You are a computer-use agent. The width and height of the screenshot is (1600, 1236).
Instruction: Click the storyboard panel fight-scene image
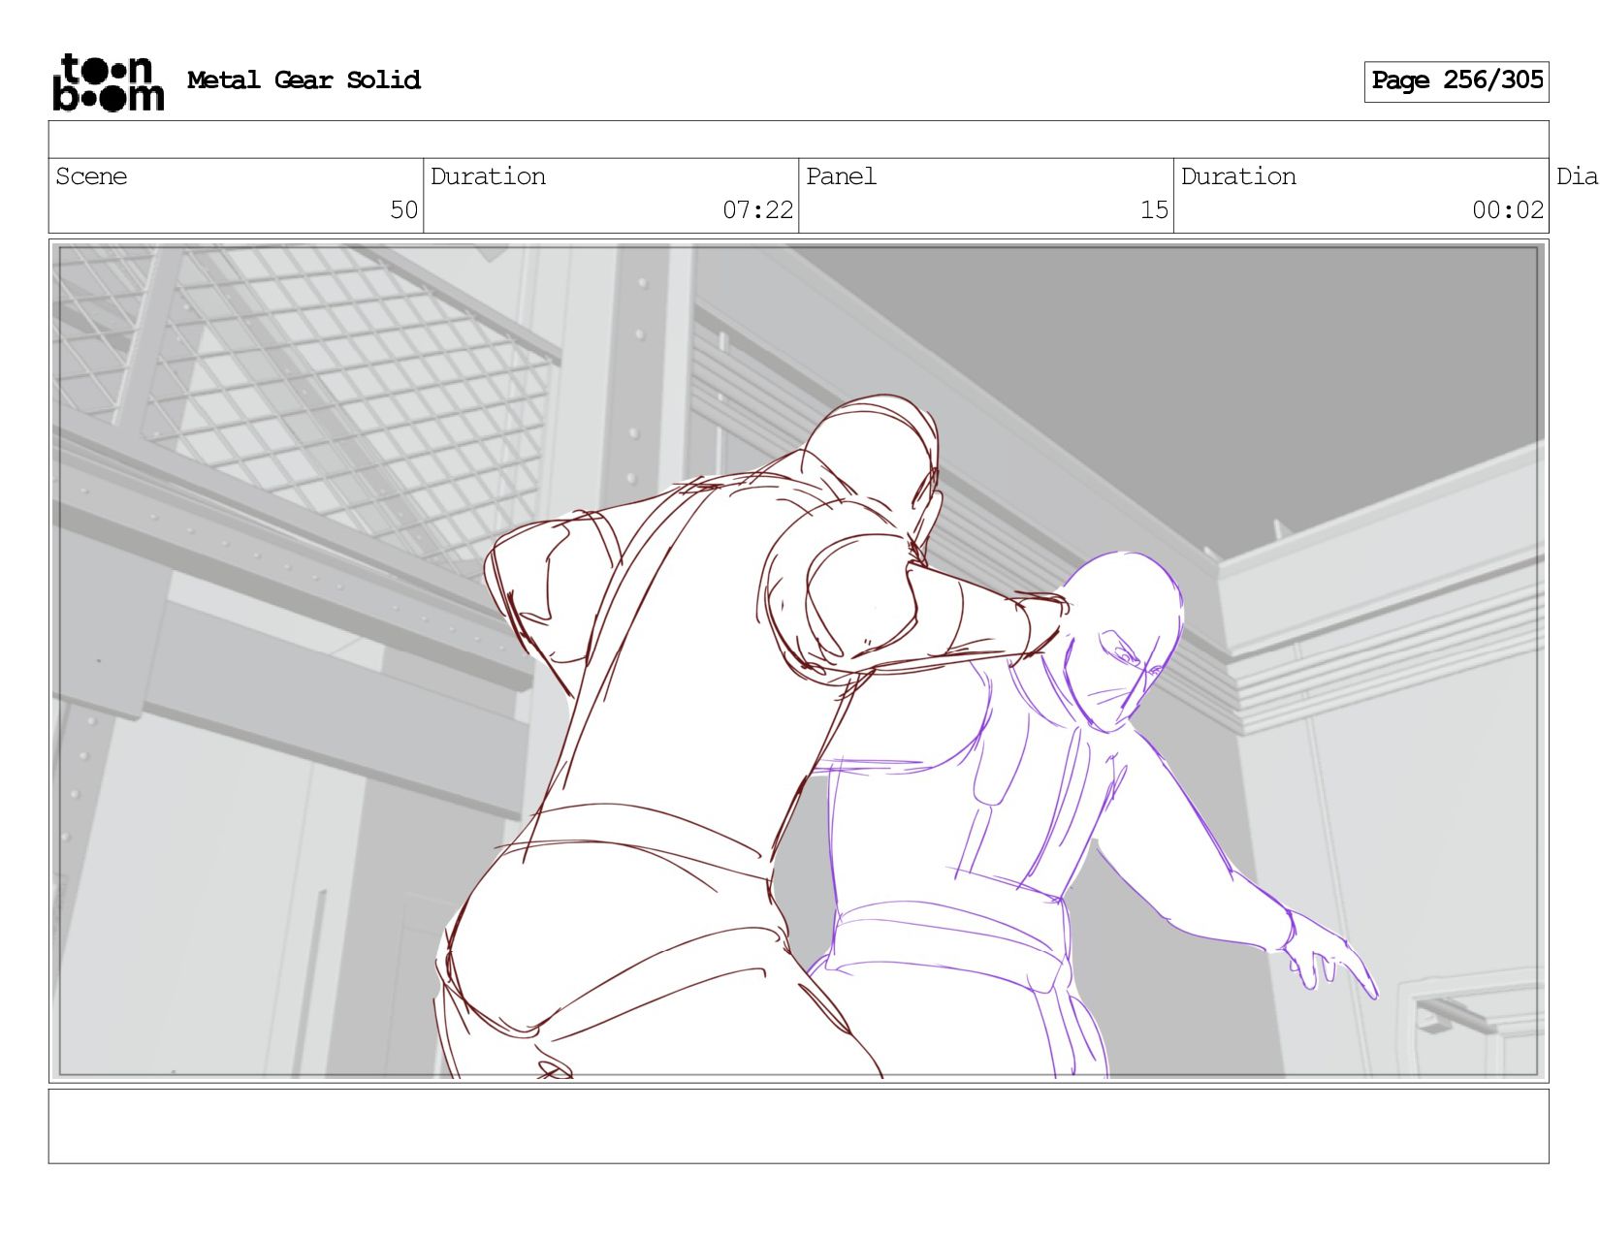click(798, 661)
